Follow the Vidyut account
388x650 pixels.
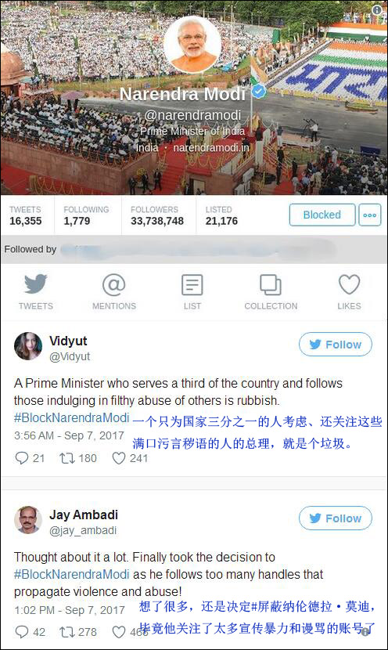click(336, 344)
